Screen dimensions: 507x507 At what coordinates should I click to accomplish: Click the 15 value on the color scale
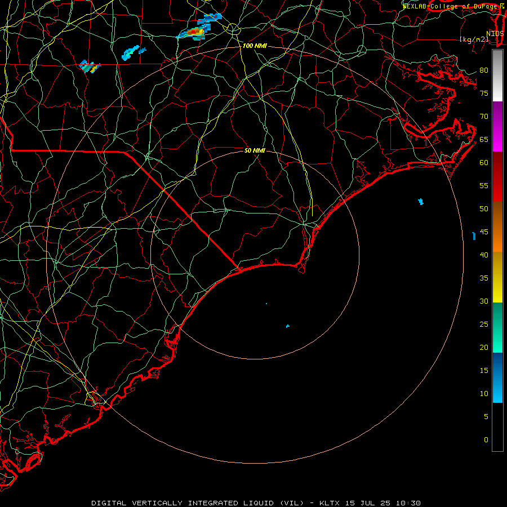tap(484, 371)
